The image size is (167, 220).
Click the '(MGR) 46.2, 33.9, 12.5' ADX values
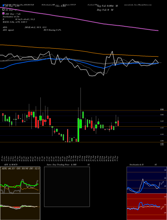click(35, 27)
